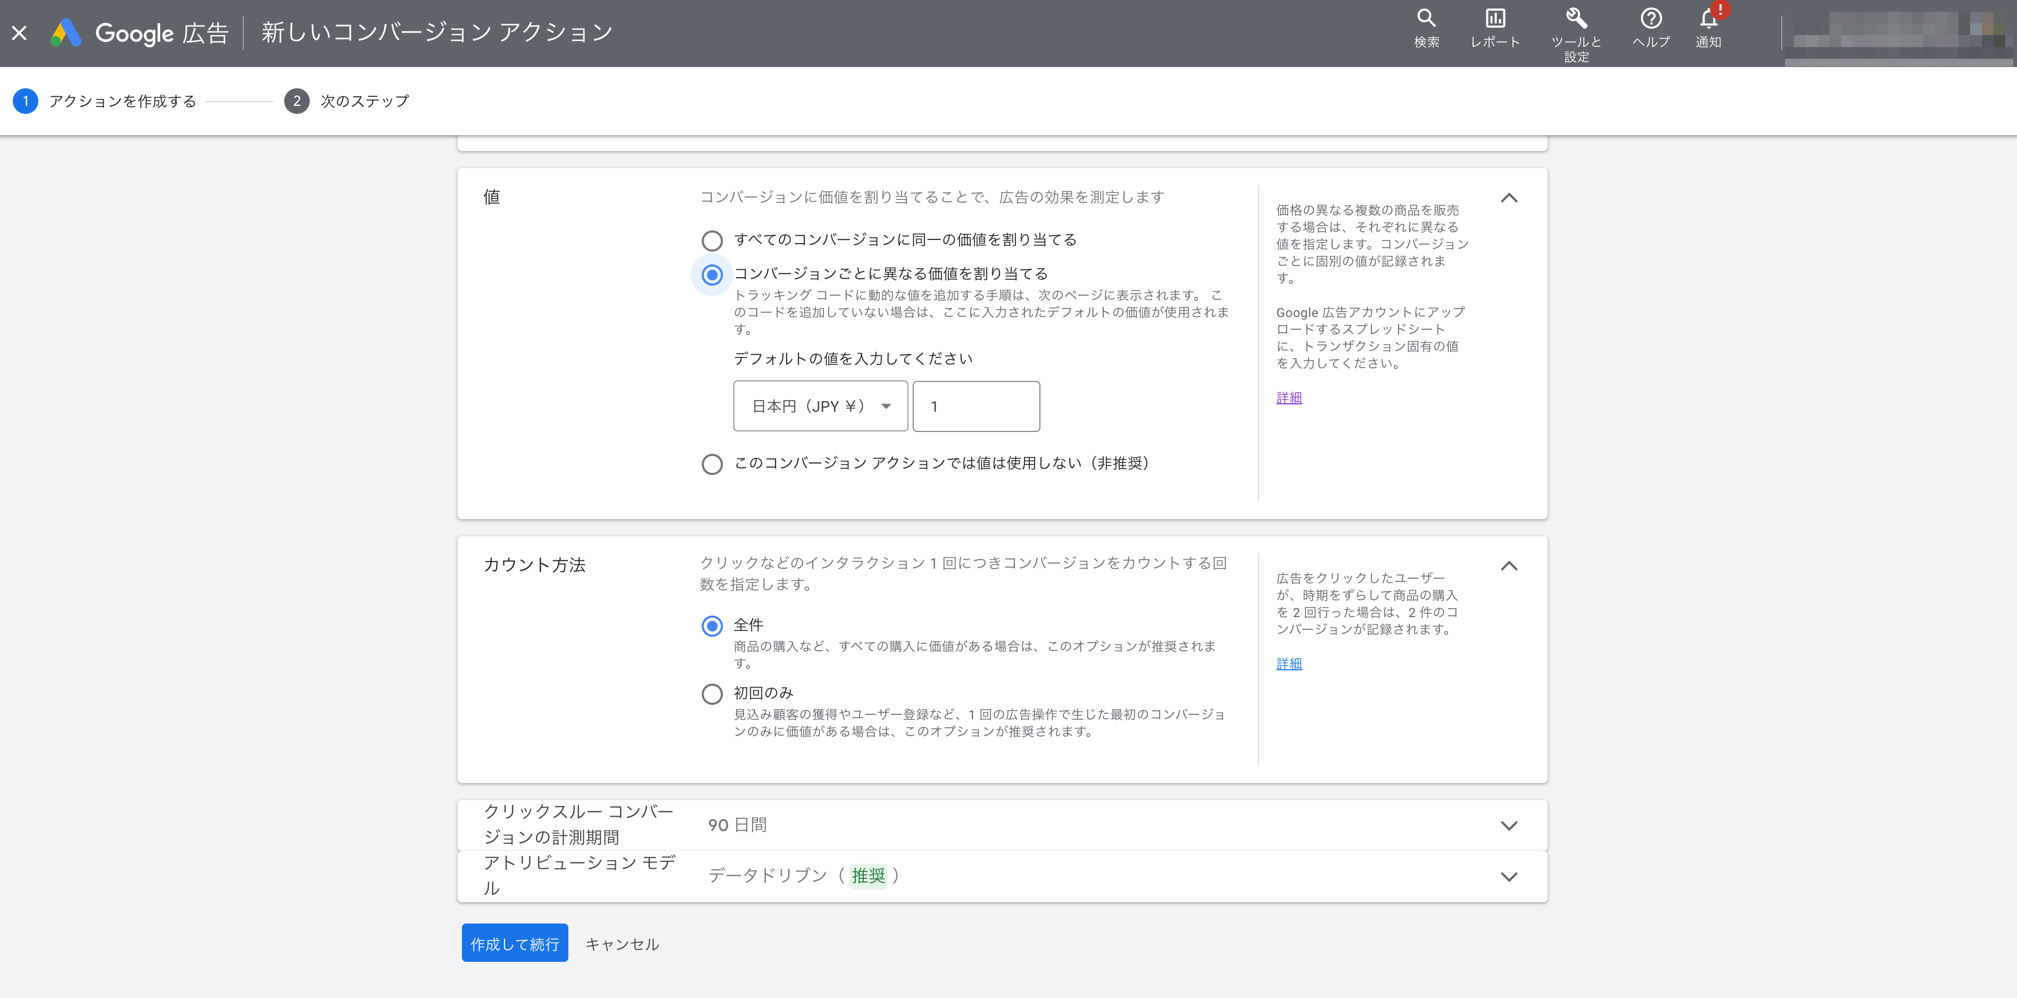Click the default value input field
Screen dimensions: 2017x998
pyautogui.click(x=977, y=406)
